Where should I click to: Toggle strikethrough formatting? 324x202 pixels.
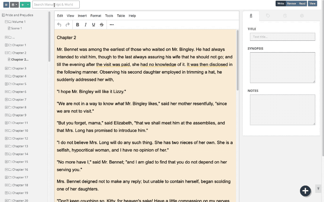point(102,24)
